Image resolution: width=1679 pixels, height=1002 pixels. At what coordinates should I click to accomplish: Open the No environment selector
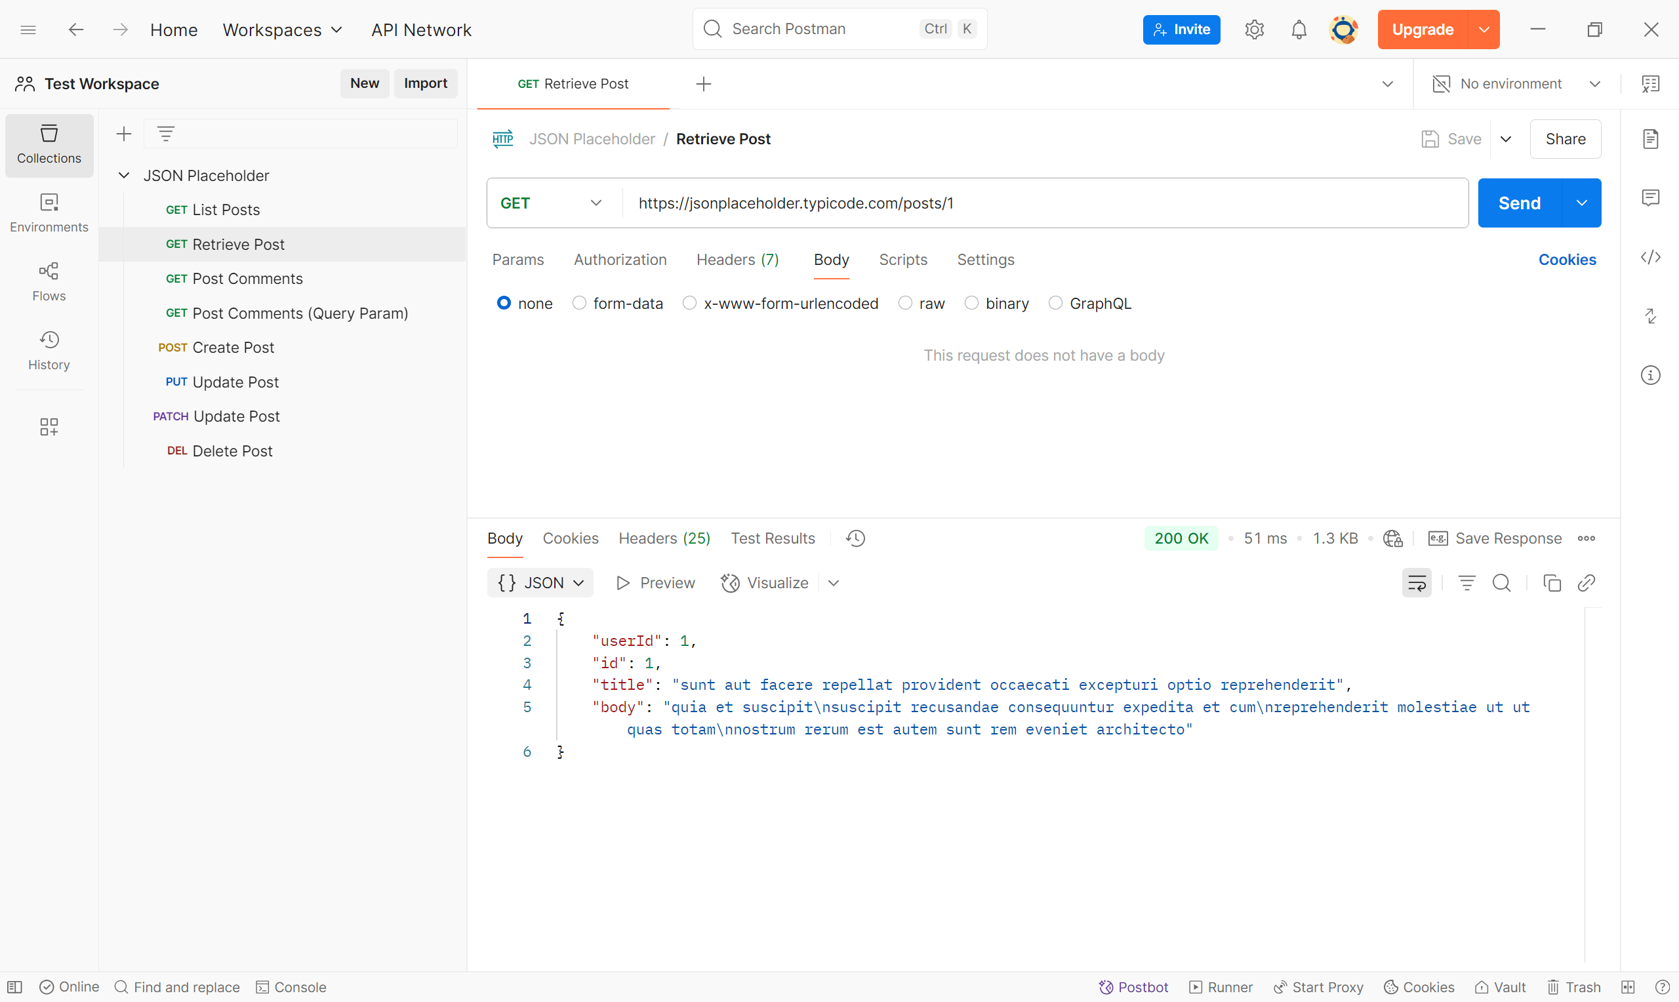(1516, 84)
